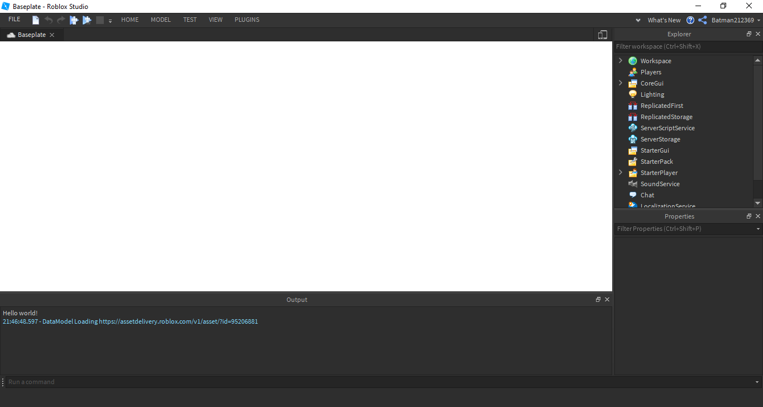Expand the StarterPlayer tree node
Image resolution: width=763 pixels, height=407 pixels.
pos(620,172)
